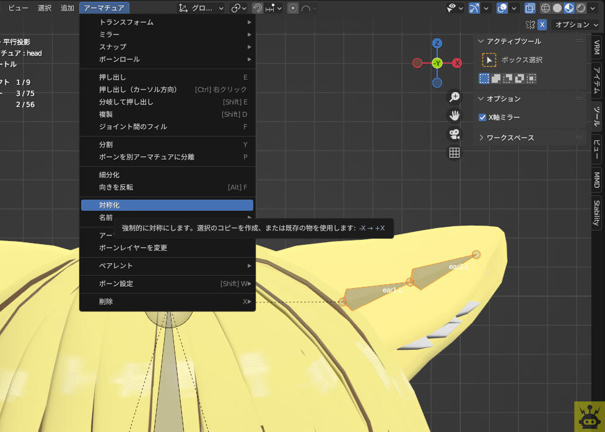The height and width of the screenshot is (432, 605).
Task: Select 対称化 menu entry
Action: click(x=167, y=205)
